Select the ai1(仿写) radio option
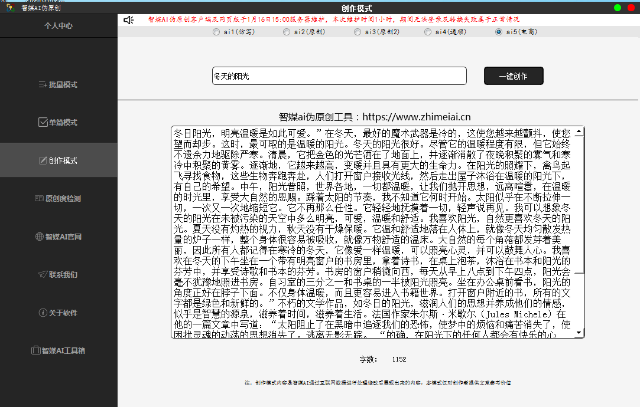Screen dimensions: 640x407 click(216, 32)
